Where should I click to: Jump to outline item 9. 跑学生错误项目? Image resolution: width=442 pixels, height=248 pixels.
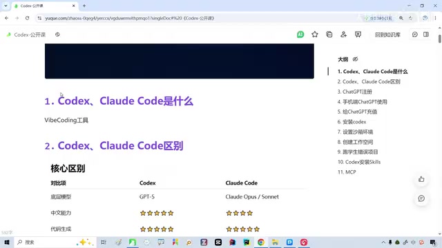[x=358, y=152]
